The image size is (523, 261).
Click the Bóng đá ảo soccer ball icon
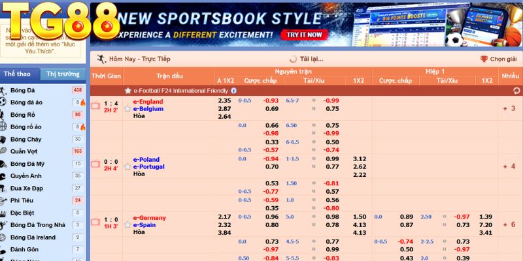(3, 102)
